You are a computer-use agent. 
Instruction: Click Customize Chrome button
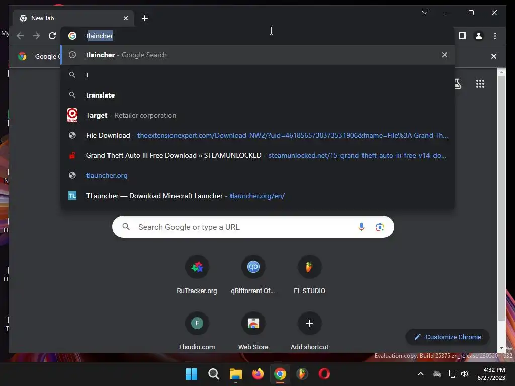448,337
